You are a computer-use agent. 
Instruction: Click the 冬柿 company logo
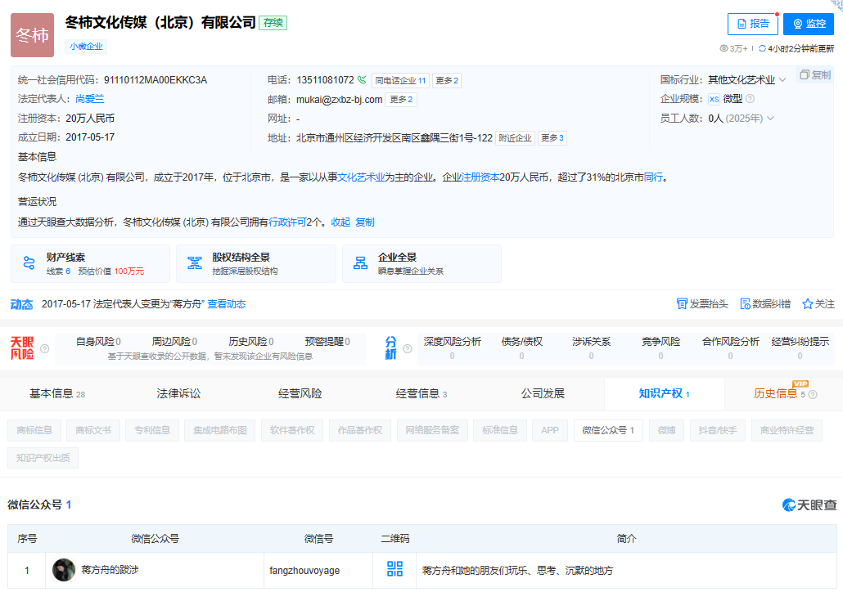coord(32,35)
